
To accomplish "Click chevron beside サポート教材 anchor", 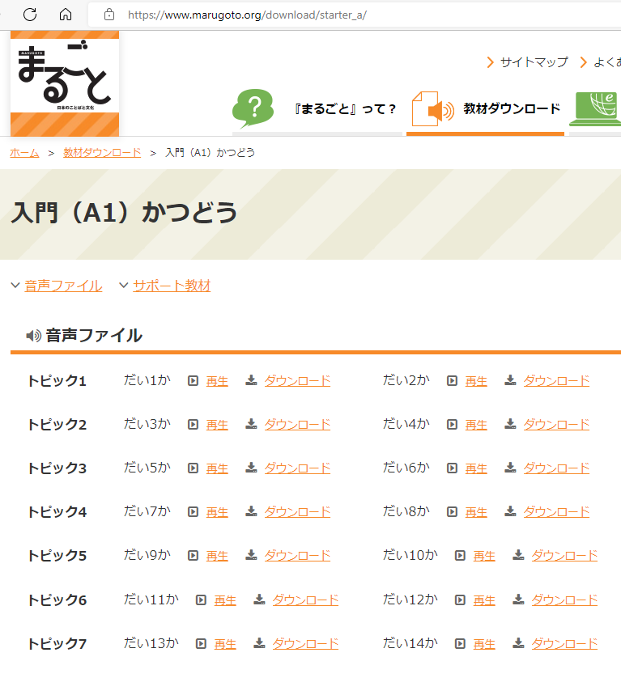I will point(123,286).
